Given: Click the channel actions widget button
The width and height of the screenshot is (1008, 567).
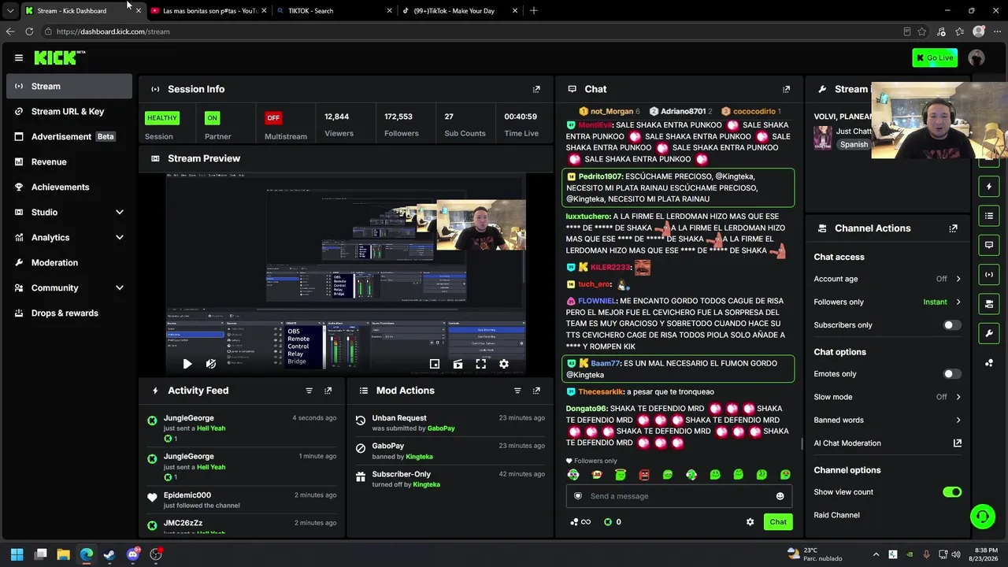Looking at the screenshot, I should coord(989,303).
